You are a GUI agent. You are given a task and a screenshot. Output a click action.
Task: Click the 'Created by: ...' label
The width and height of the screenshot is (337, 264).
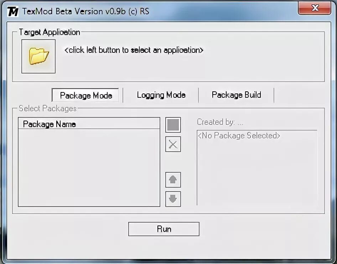pos(220,122)
